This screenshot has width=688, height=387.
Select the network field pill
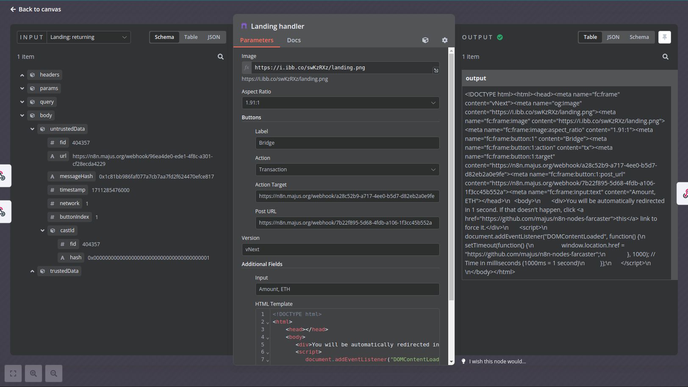click(65, 203)
